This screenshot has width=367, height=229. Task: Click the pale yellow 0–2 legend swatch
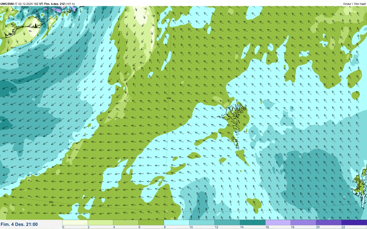(75, 222)
